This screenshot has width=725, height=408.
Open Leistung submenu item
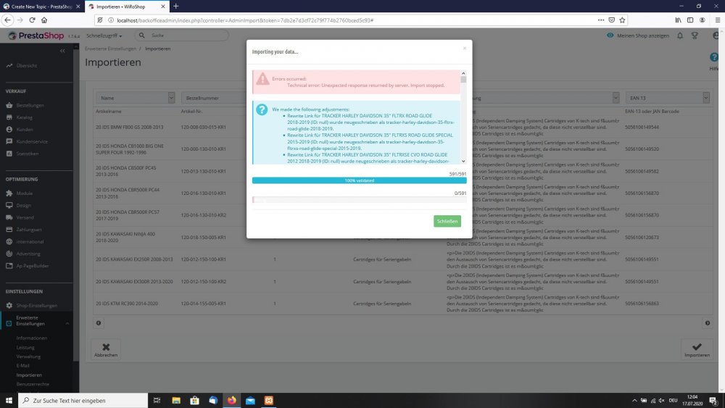pyautogui.click(x=25, y=347)
